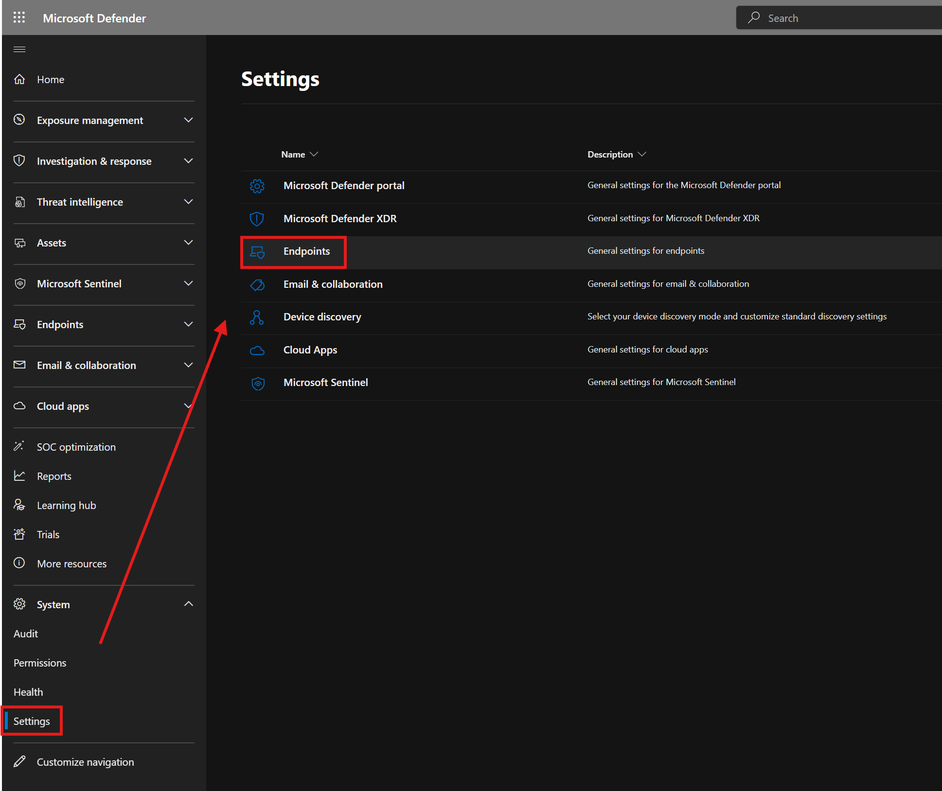
Task: Click the Device discovery network icon
Action: pyautogui.click(x=257, y=317)
